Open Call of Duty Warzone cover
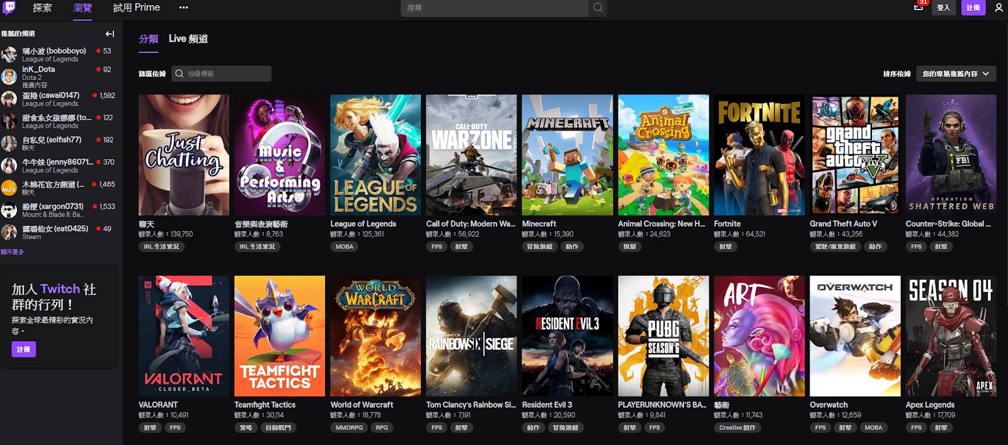 (x=471, y=155)
